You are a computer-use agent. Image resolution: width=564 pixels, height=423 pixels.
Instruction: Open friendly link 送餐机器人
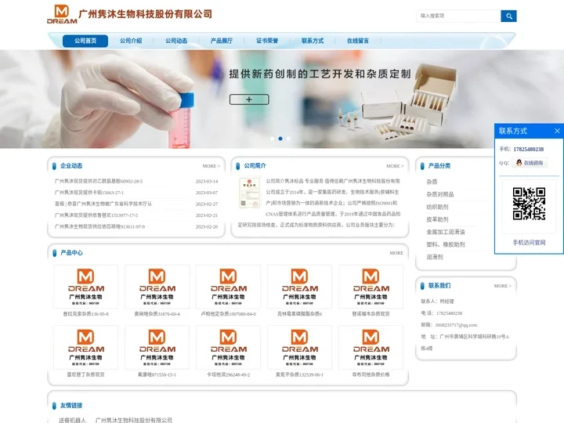[x=72, y=420]
